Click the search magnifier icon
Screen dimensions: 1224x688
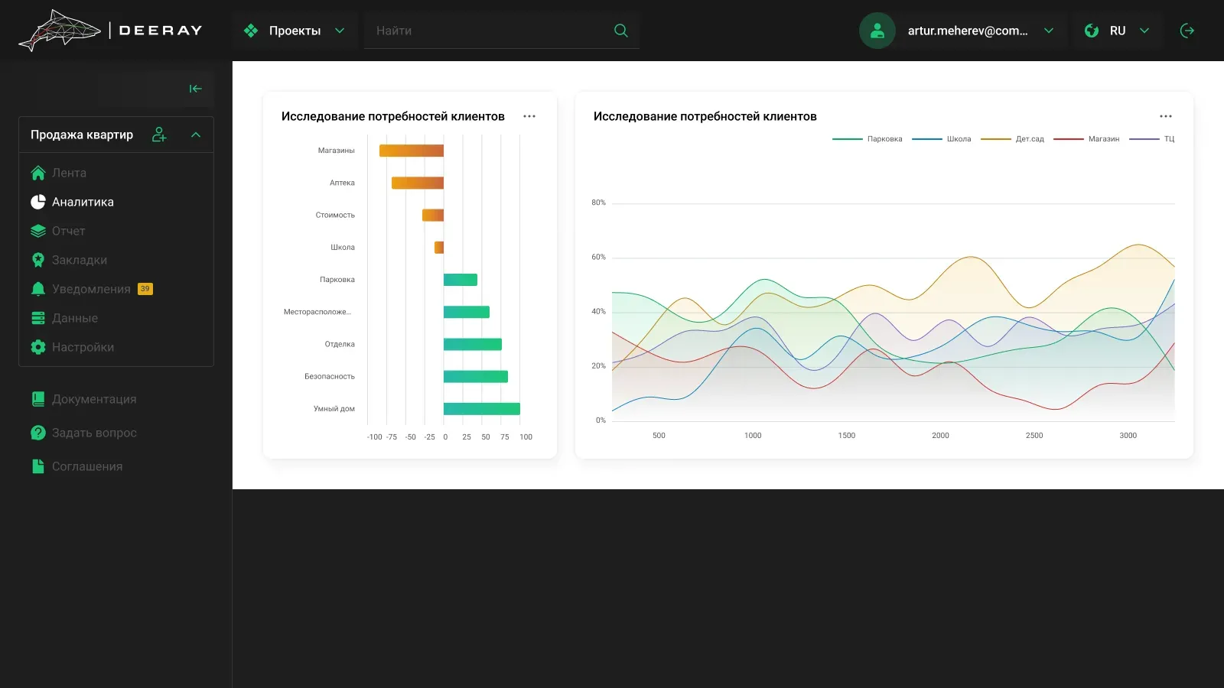tap(621, 31)
